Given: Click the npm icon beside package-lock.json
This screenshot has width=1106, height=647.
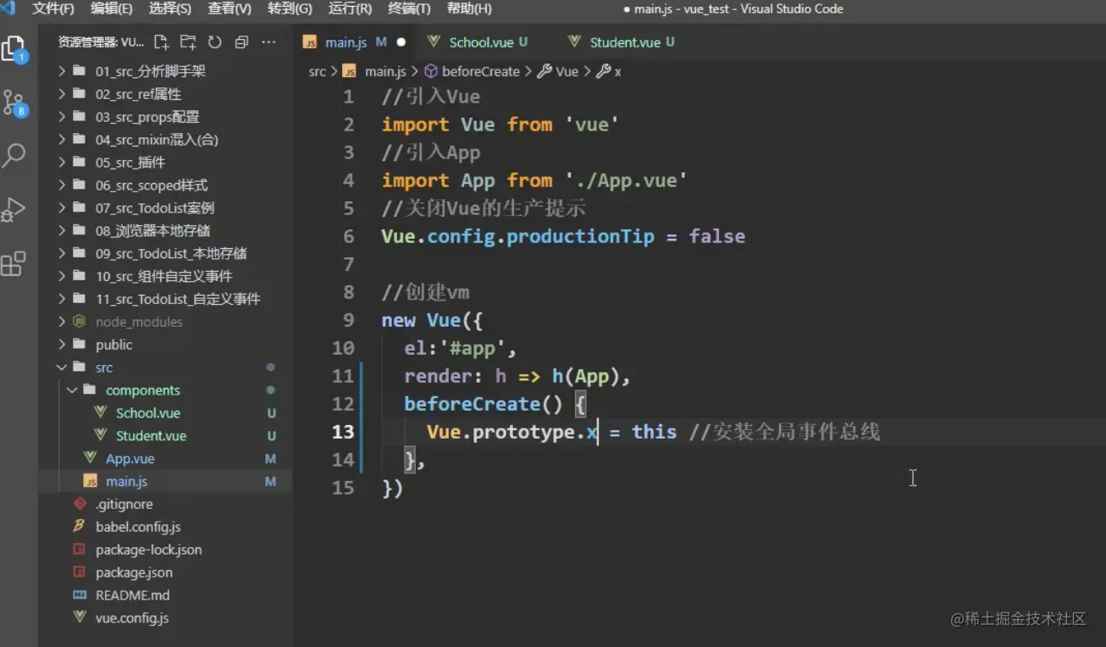Looking at the screenshot, I should pos(80,550).
